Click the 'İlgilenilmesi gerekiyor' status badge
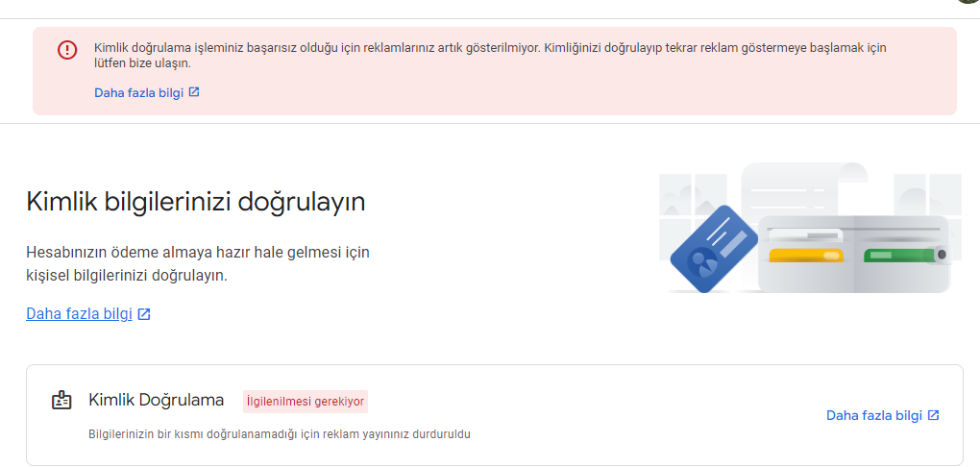The width and height of the screenshot is (980, 467). click(x=306, y=402)
